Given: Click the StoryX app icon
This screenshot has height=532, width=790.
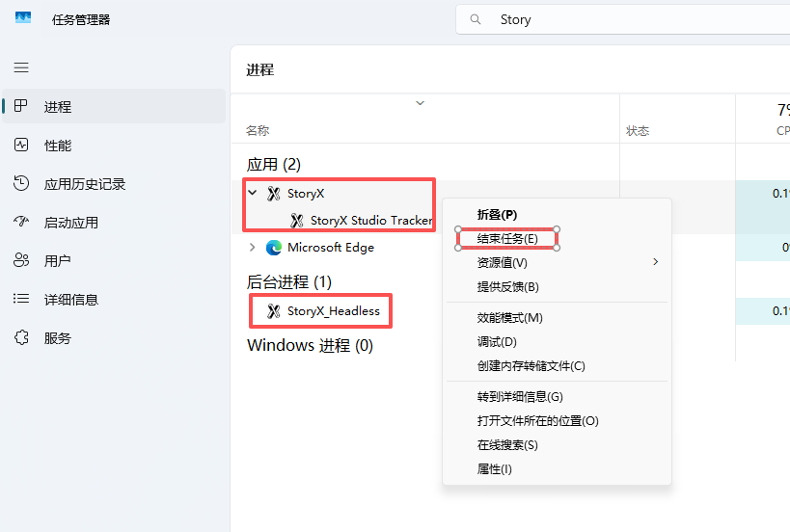Looking at the screenshot, I should coord(274,194).
